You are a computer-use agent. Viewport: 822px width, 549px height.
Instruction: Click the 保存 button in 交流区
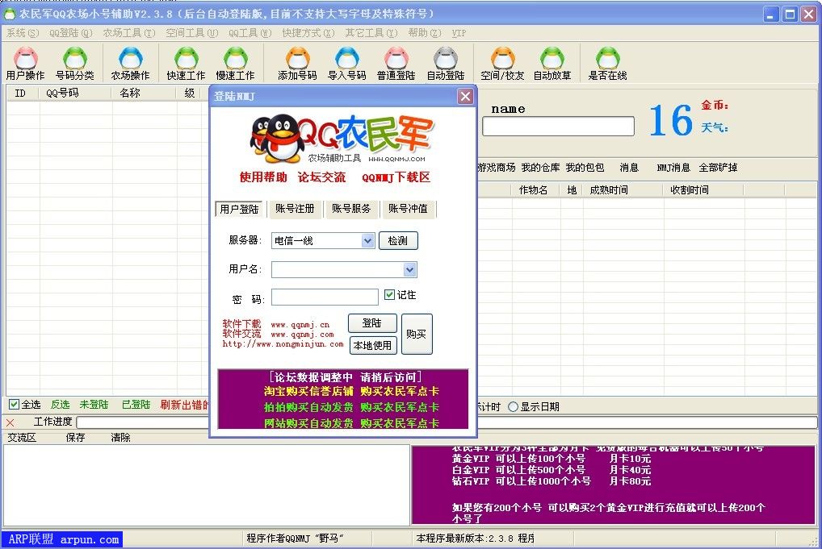(75, 438)
